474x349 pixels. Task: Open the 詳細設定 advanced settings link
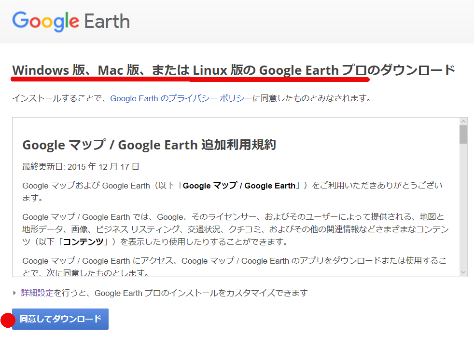(37, 293)
